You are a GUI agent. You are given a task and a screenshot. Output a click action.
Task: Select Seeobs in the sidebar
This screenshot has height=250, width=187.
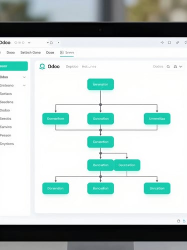coord(5,118)
